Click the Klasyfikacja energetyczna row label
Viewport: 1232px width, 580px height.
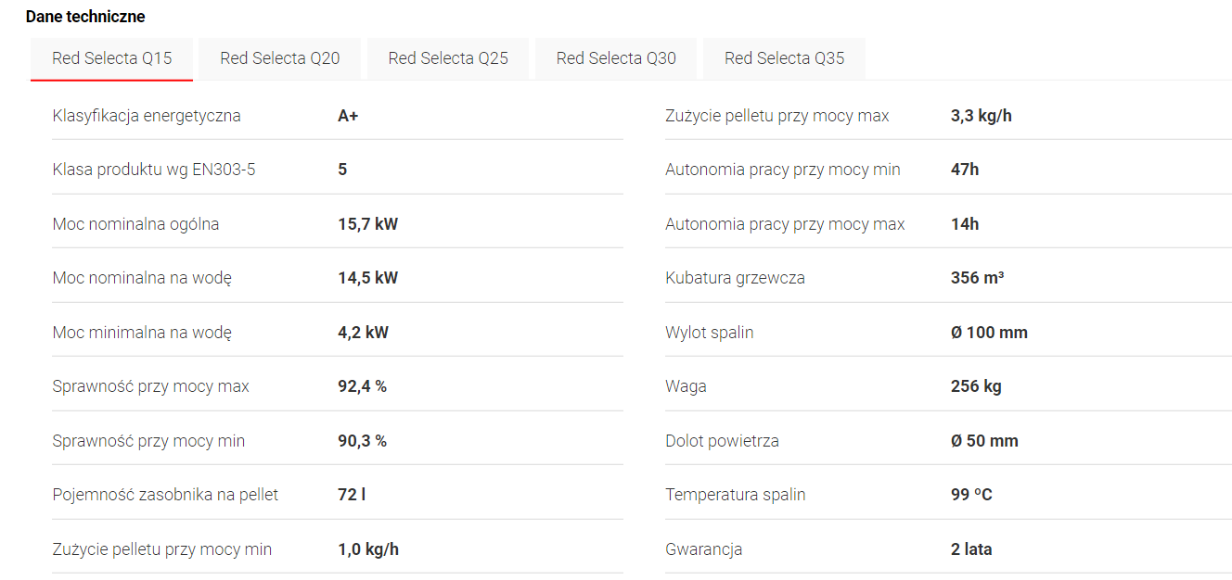pos(147,116)
